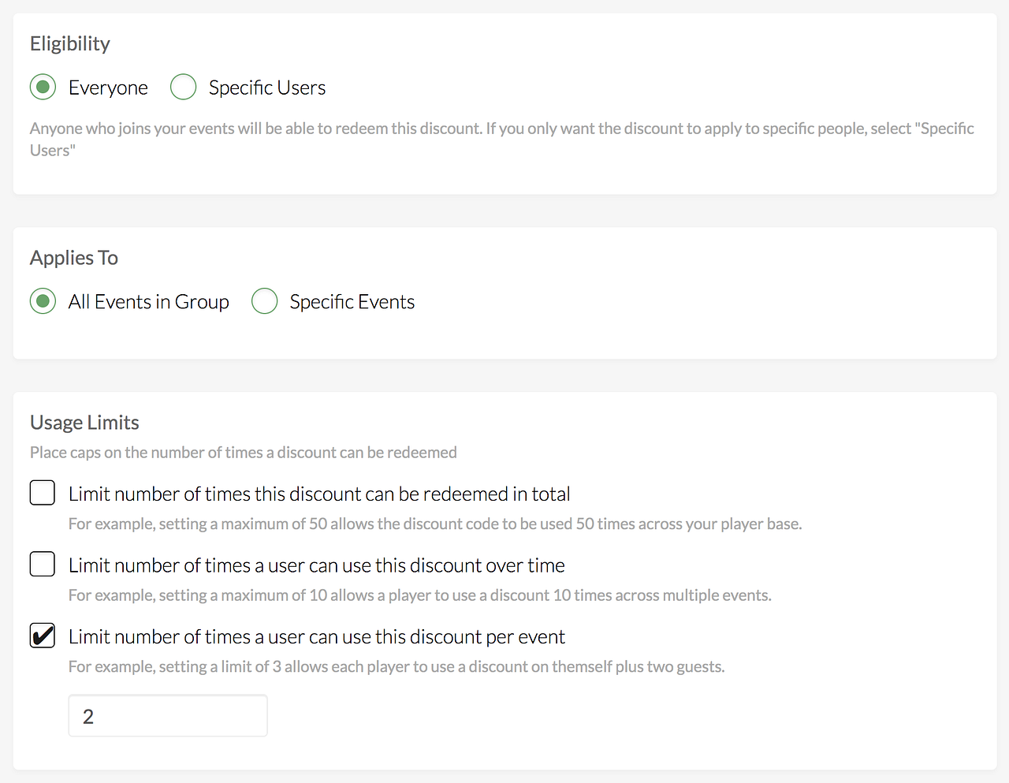Click the Eligibility section heading

[x=70, y=44]
